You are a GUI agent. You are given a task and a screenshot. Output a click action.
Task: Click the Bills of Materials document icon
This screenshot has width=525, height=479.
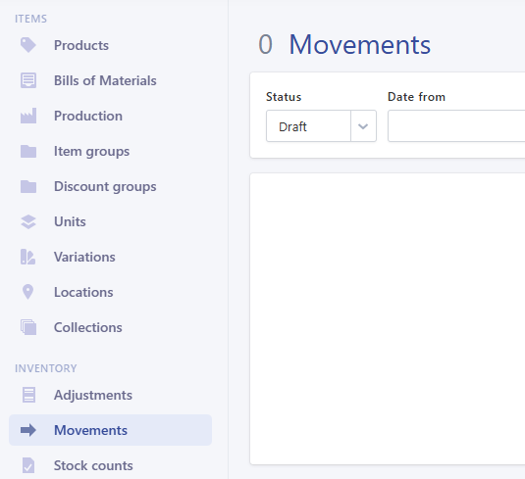tap(28, 80)
